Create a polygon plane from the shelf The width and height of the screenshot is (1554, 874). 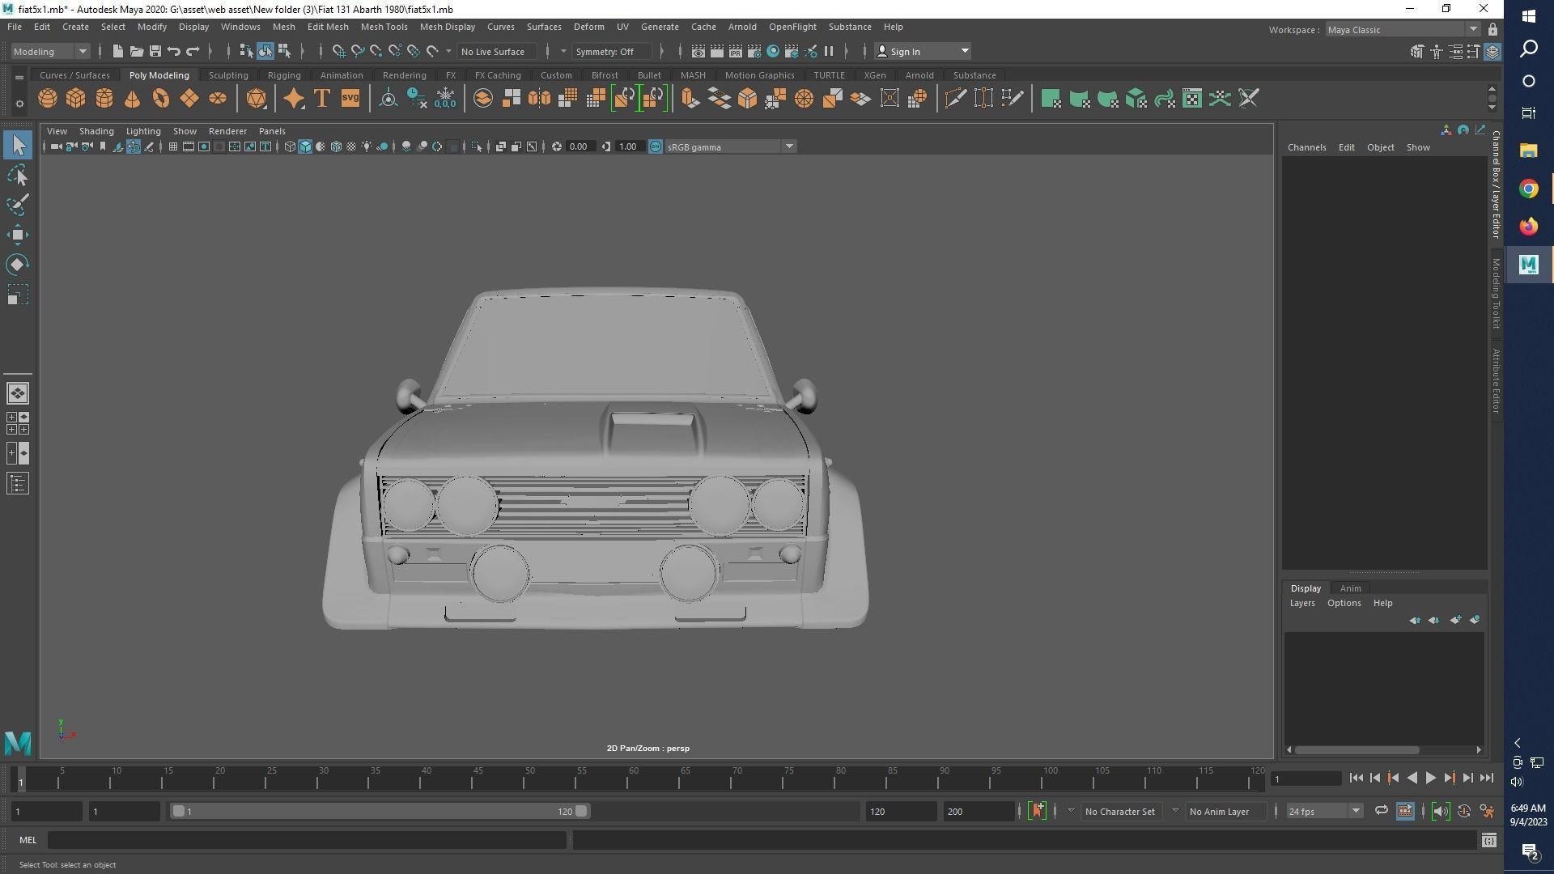tap(189, 99)
